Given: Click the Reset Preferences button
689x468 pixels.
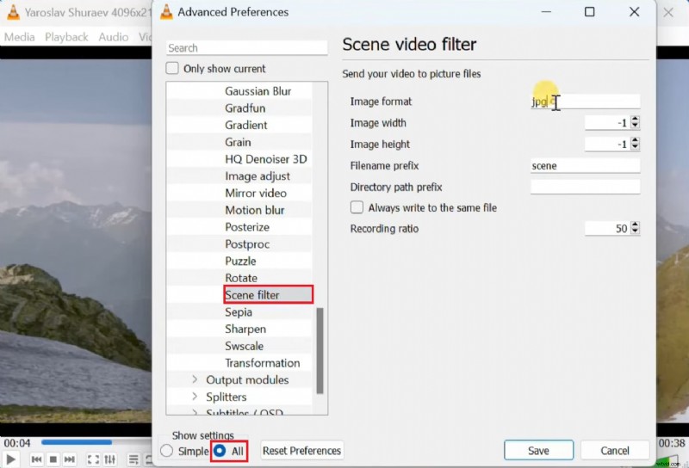Looking at the screenshot, I should click(301, 451).
